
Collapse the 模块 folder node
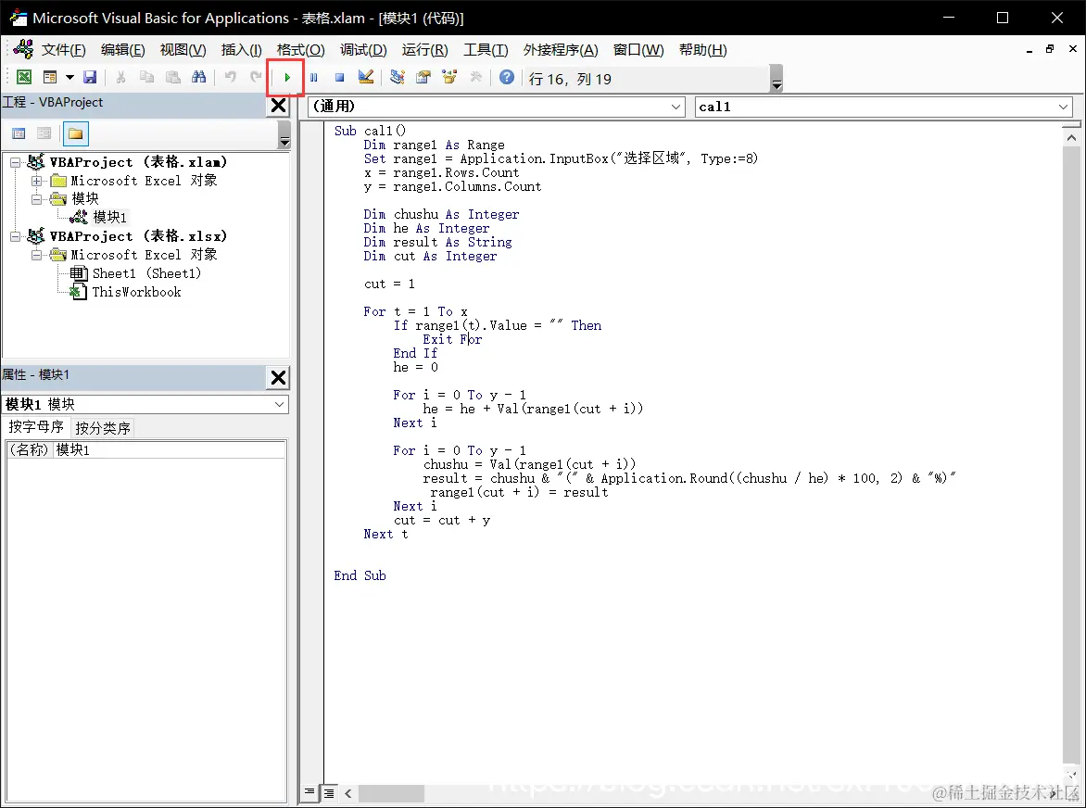point(37,199)
